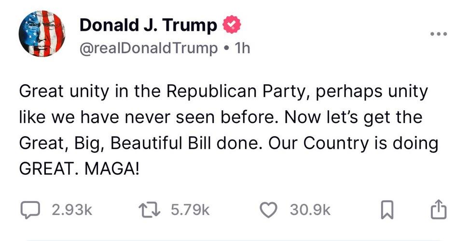Bookmark this post
Screen dimensions: 469x241
387,210
